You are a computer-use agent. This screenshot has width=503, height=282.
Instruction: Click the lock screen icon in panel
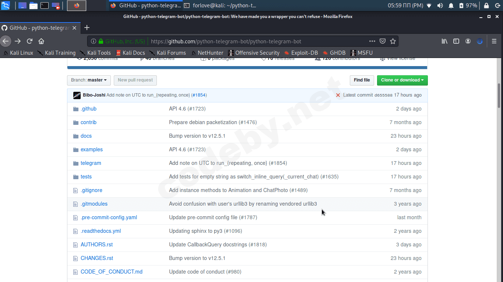click(486, 6)
